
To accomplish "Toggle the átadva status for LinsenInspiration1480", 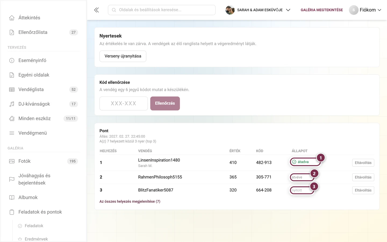I will (305, 162).
